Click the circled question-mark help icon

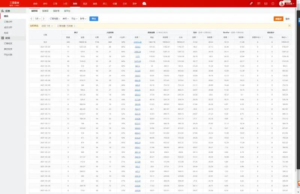click(x=273, y=3)
